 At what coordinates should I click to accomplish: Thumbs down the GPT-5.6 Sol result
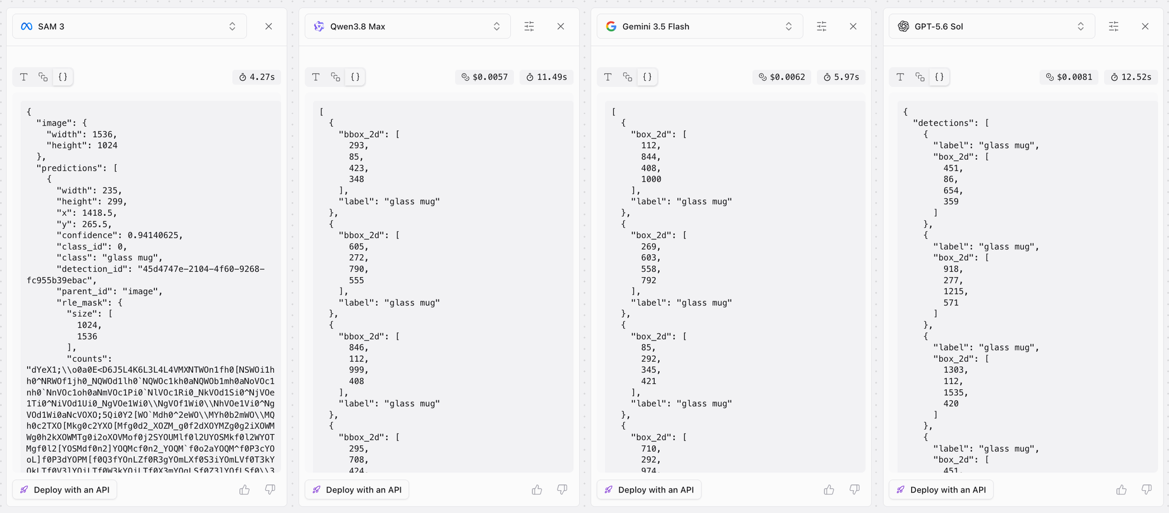[1147, 490]
